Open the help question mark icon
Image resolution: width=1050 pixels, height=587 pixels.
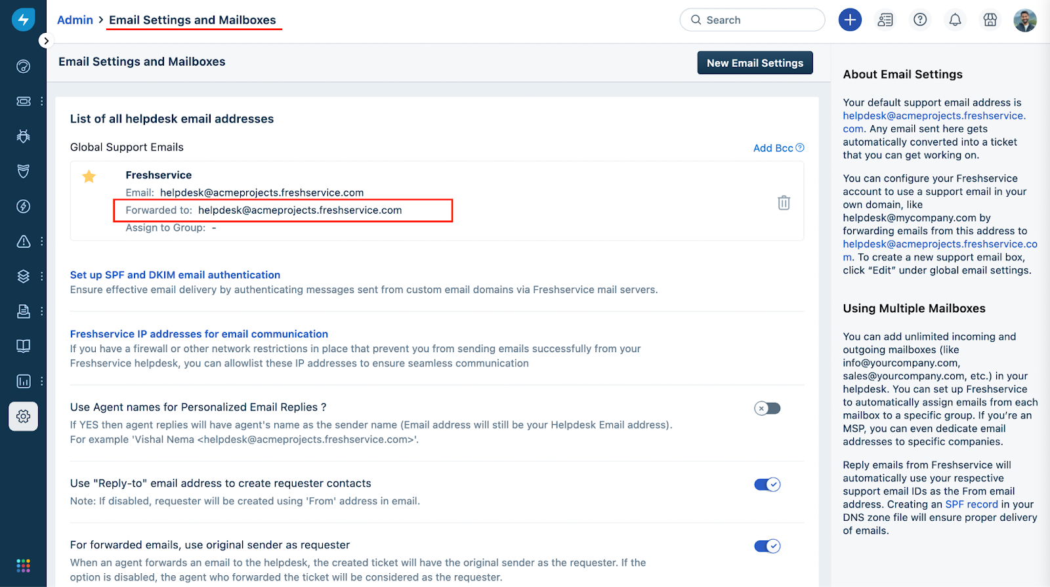[x=920, y=20]
